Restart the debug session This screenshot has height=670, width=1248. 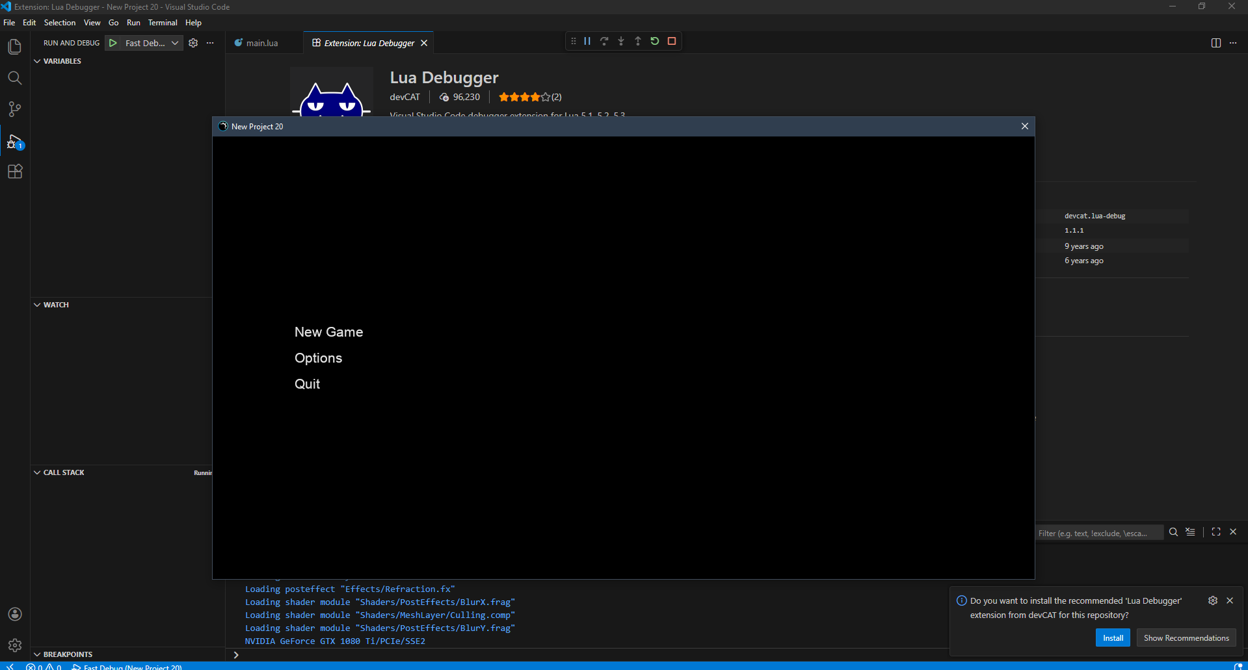coord(655,41)
